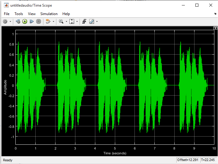This screenshot has width=218, height=164.
Task: Expand the Highlight block dropdown arrow
Action: [54, 21]
